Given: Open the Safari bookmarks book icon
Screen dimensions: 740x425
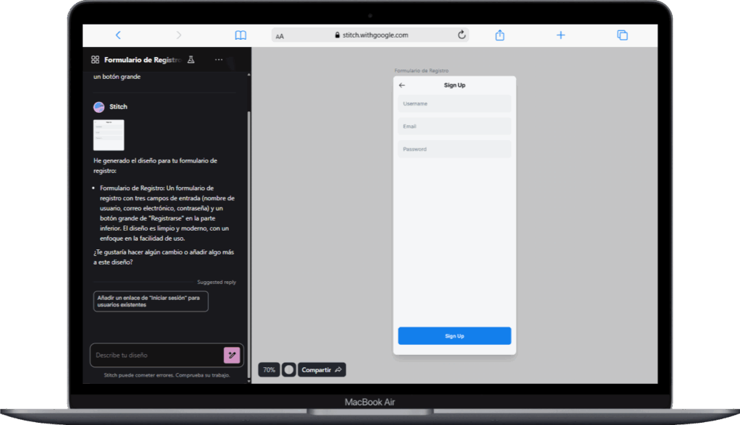Looking at the screenshot, I should pyautogui.click(x=241, y=35).
